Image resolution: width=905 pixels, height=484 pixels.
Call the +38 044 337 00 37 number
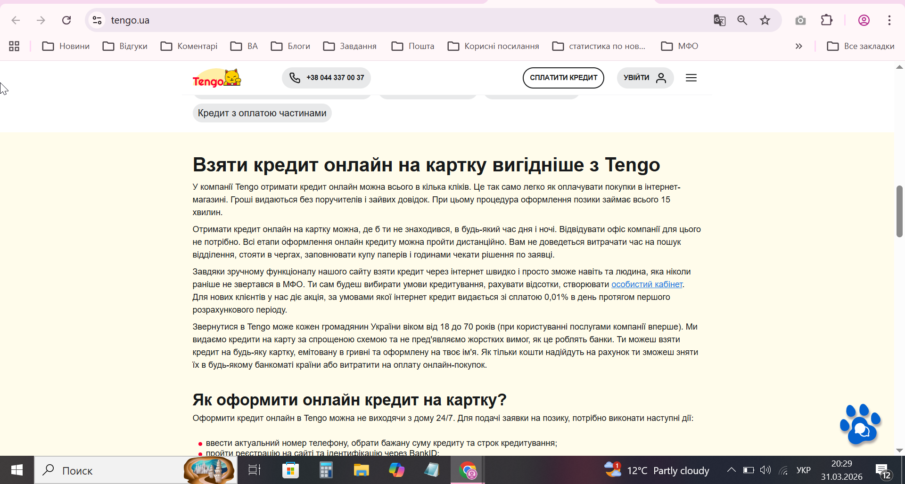click(326, 78)
